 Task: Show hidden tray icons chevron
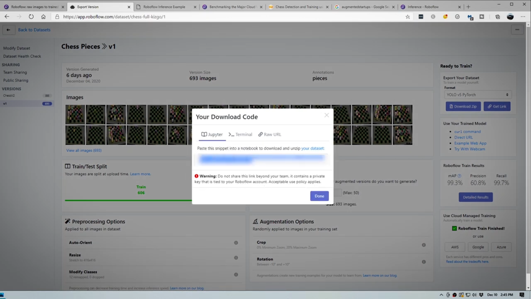[x=441, y=295]
